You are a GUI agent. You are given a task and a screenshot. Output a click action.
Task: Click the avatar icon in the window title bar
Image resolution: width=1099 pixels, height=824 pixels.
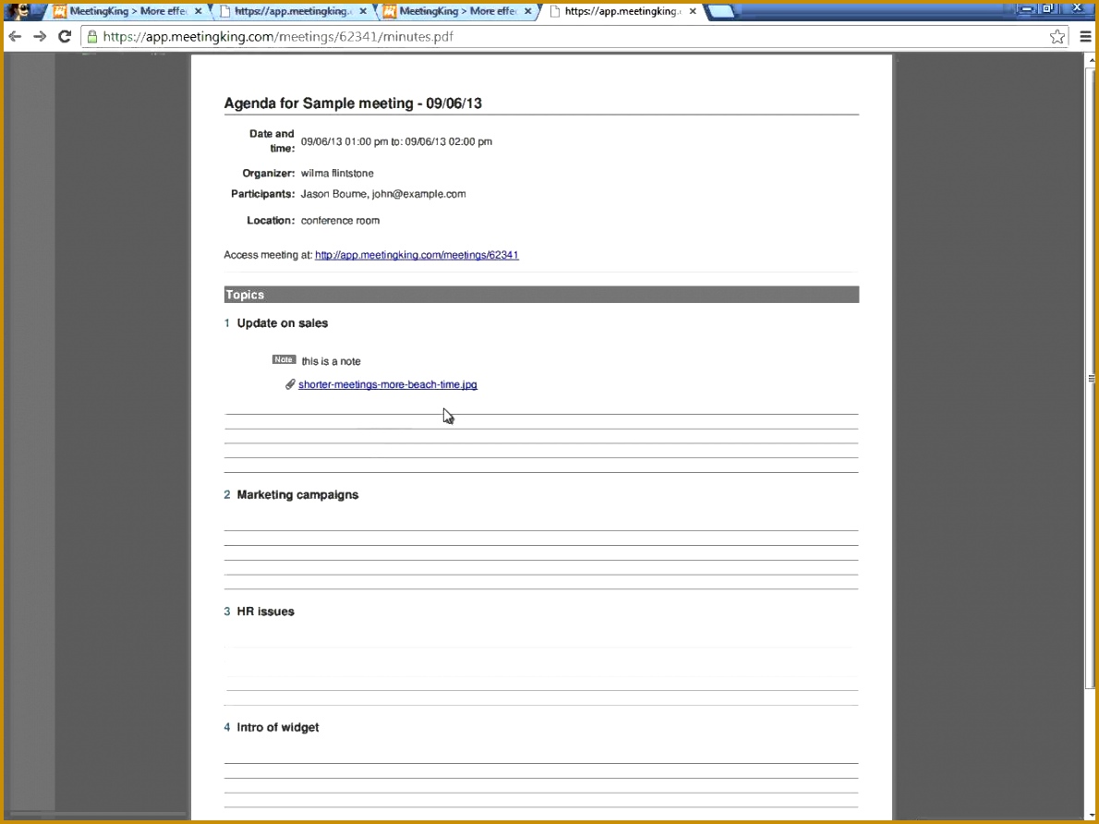(18, 9)
